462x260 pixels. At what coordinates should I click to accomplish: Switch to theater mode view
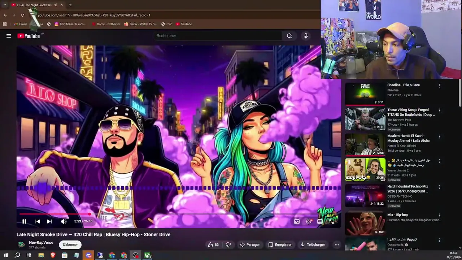click(x=320, y=221)
